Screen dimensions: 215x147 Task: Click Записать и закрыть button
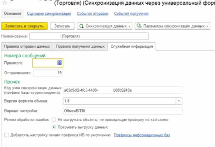click(24, 26)
